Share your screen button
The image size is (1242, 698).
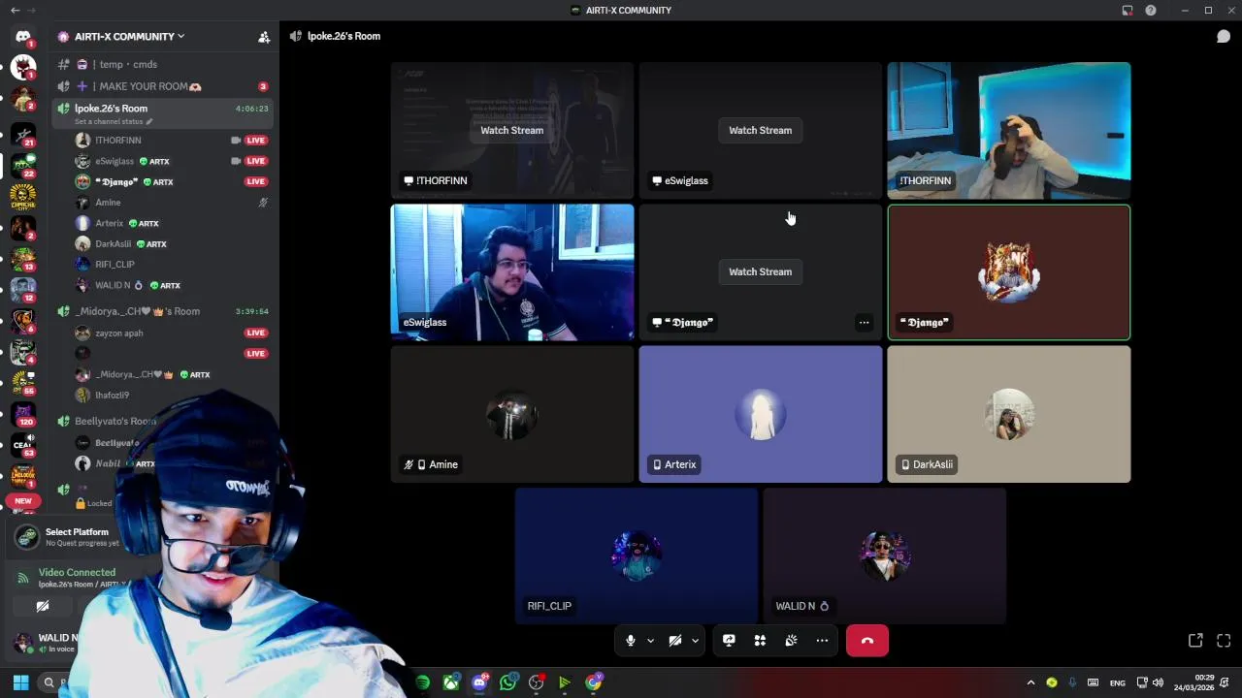pyautogui.click(x=729, y=641)
